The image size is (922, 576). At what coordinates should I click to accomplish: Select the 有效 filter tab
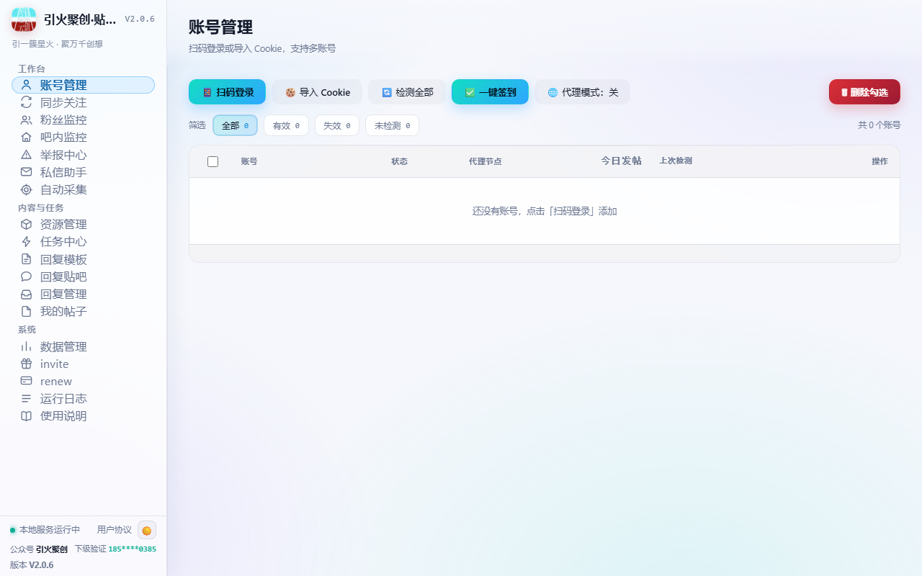pos(286,125)
